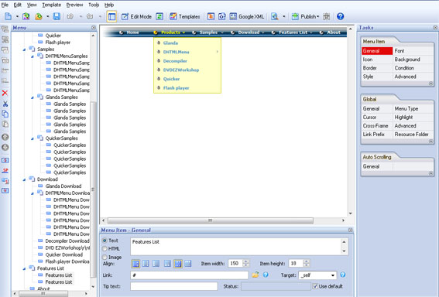The image size is (439, 297).
Task: Click the horizontal scrollbar under preview
Action: (x=211, y=220)
